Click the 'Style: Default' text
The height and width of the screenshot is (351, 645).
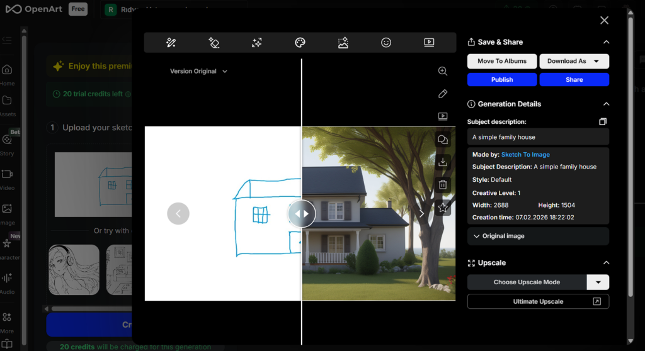[x=492, y=180]
